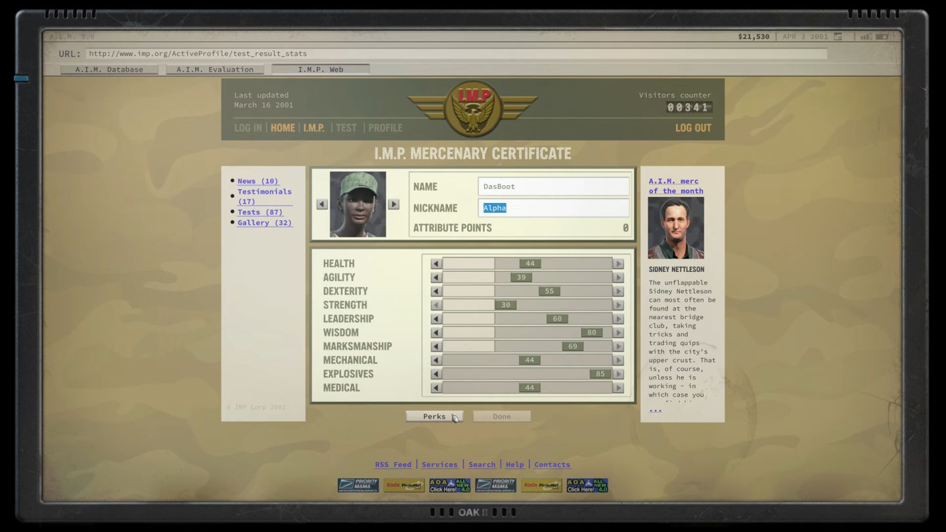Click into the Name input field
The width and height of the screenshot is (946, 532).
(x=553, y=187)
